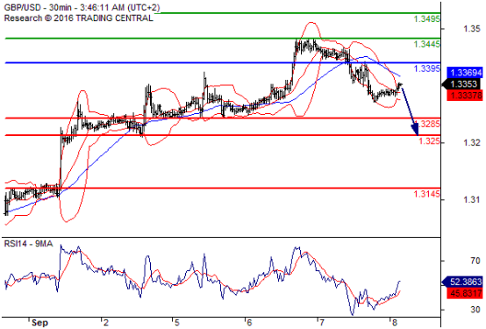Click the RSI 70 level axis label

[475, 261]
